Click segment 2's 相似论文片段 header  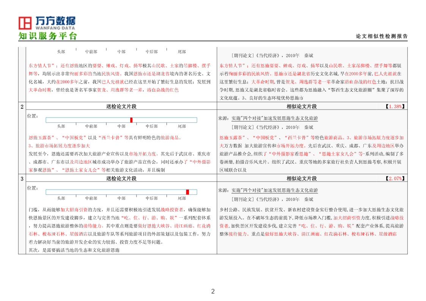click(x=302, y=107)
